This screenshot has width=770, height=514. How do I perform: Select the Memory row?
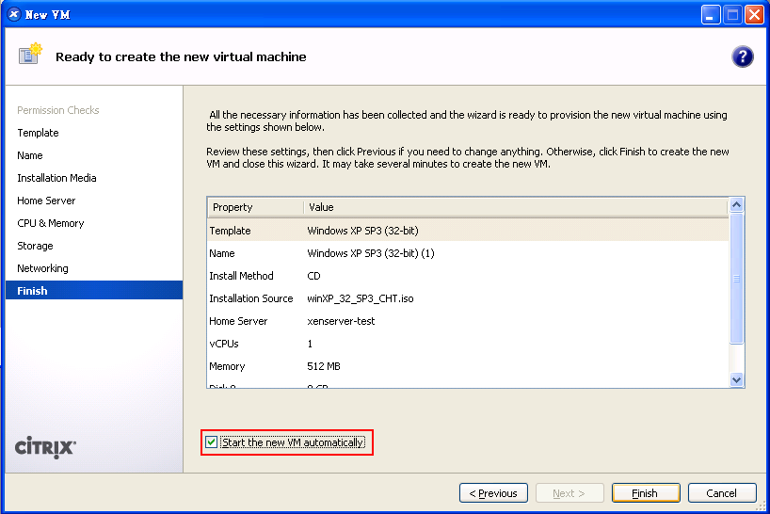click(468, 366)
